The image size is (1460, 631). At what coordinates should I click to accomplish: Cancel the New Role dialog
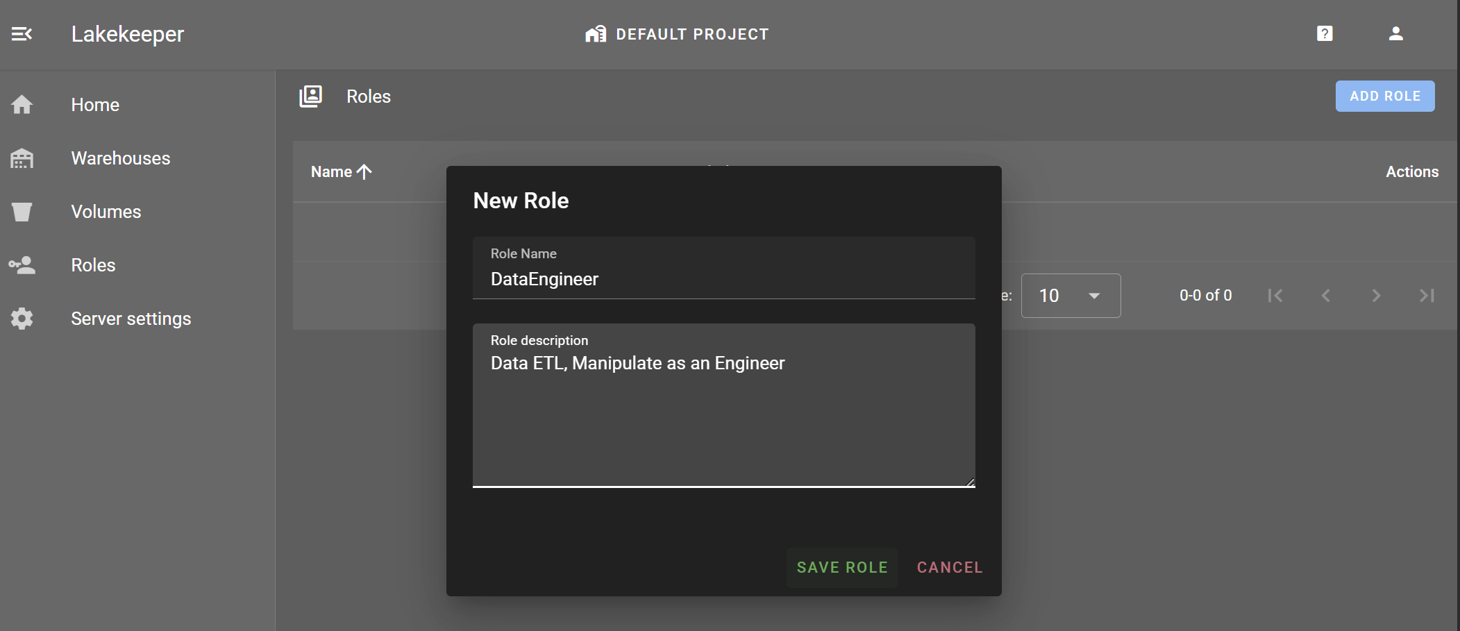[x=949, y=567]
